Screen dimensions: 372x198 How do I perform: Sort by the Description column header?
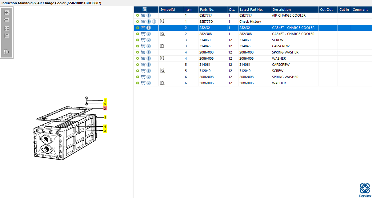pos(294,10)
